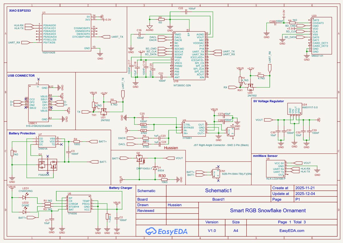This screenshot has width=343, height=243.
Task: Click the sheet size value 'A4'
Action: pyautogui.click(x=236, y=231)
